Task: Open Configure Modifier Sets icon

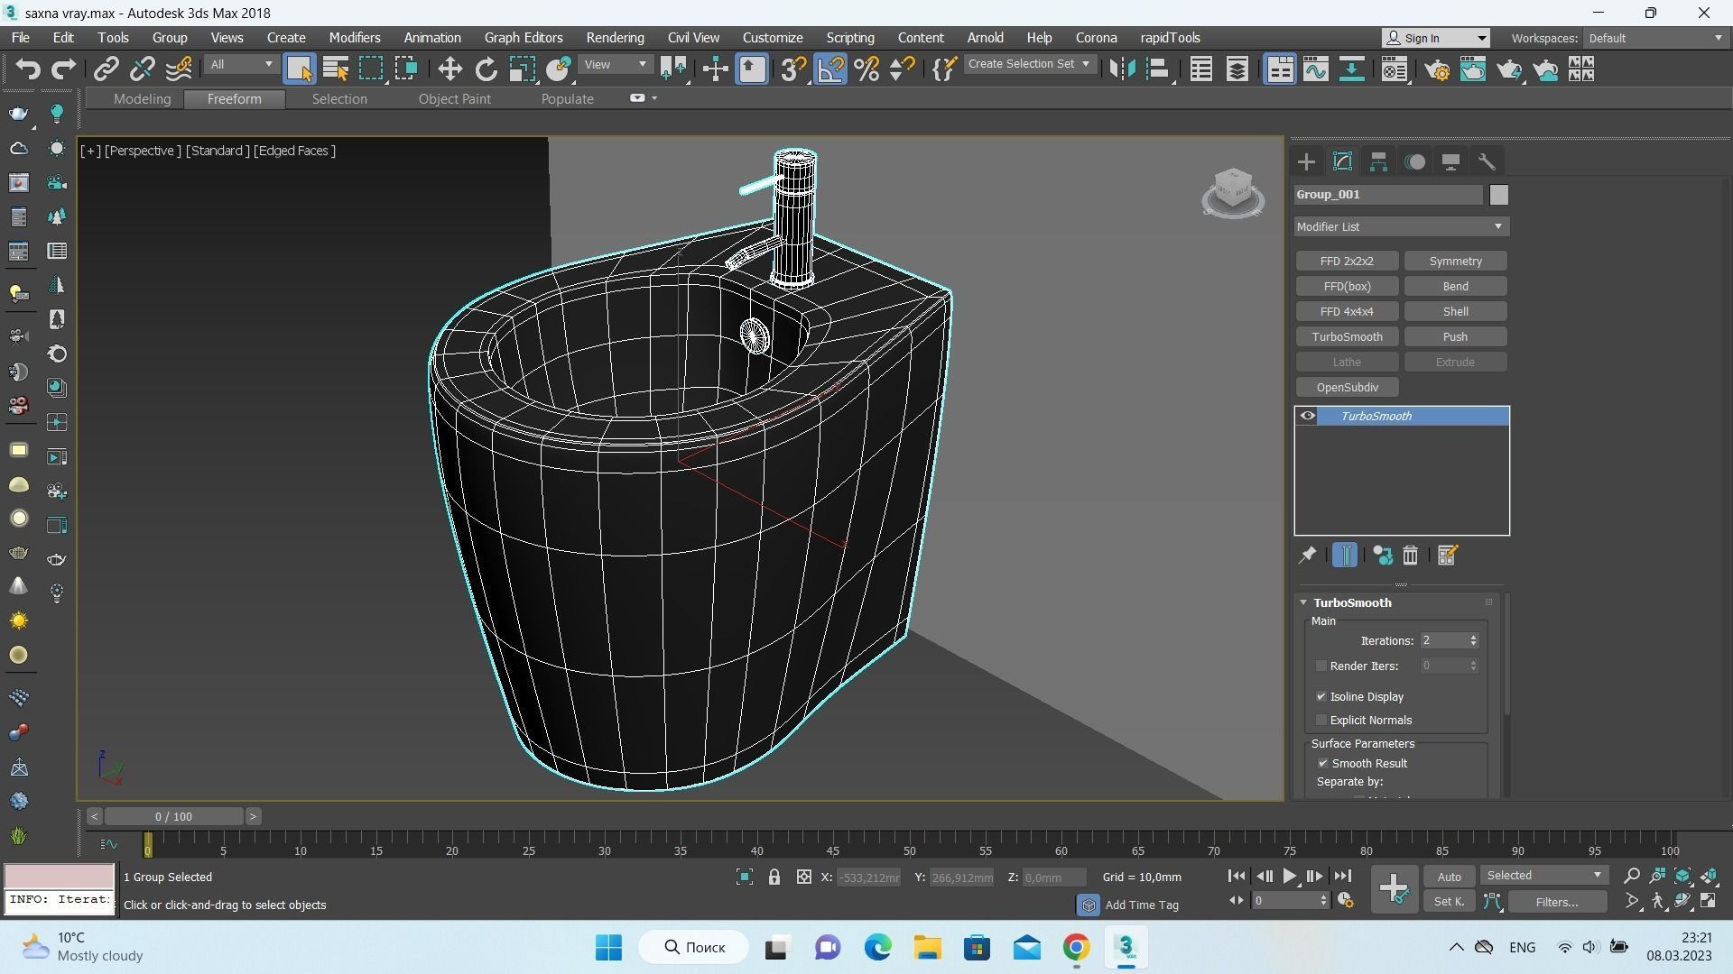Action: [x=1448, y=556]
